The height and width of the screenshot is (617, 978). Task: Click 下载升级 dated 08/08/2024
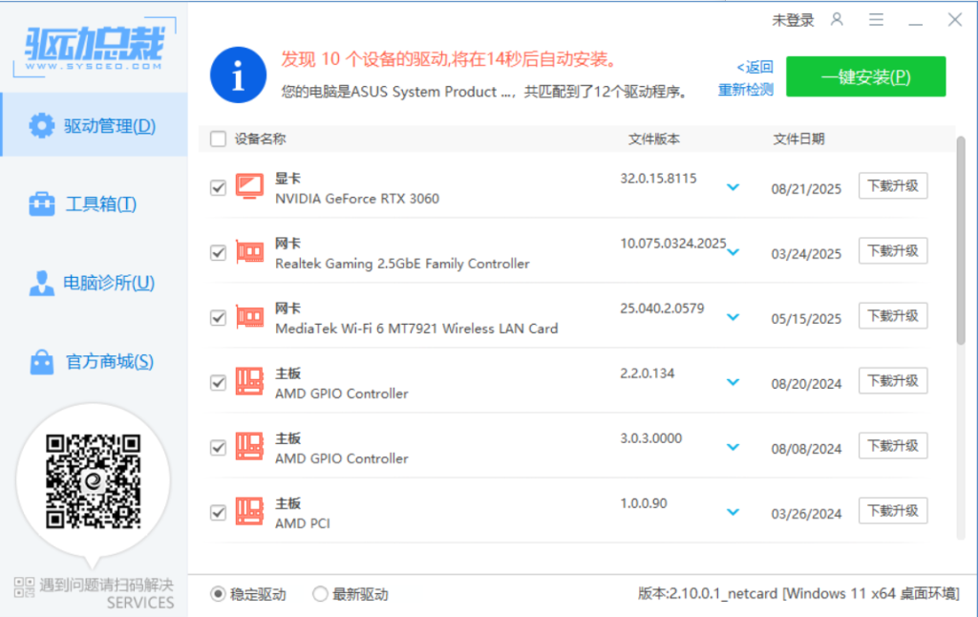893,445
